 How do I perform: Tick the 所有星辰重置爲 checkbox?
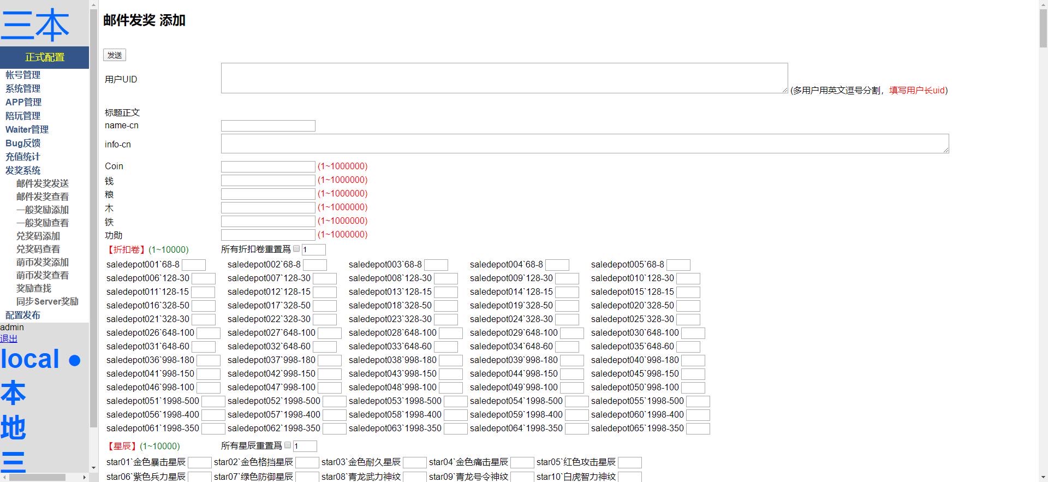[x=288, y=445]
